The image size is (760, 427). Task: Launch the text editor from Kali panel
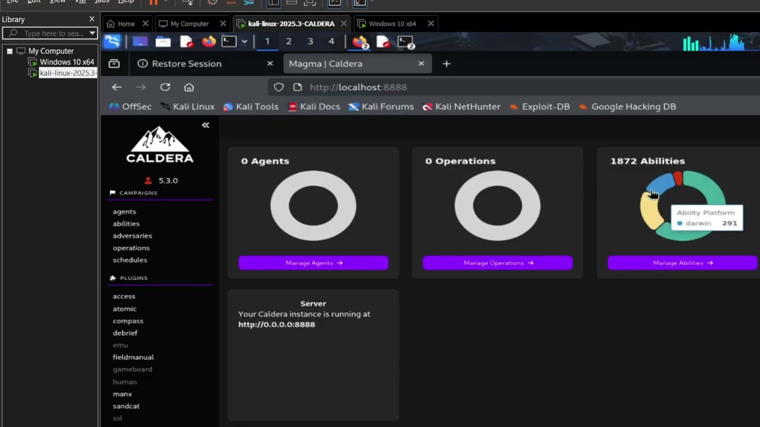click(186, 42)
